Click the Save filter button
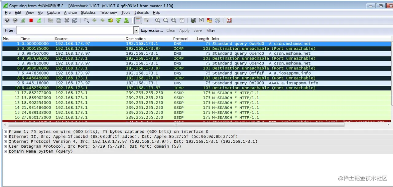The height and width of the screenshot is (187, 393). [x=198, y=30]
